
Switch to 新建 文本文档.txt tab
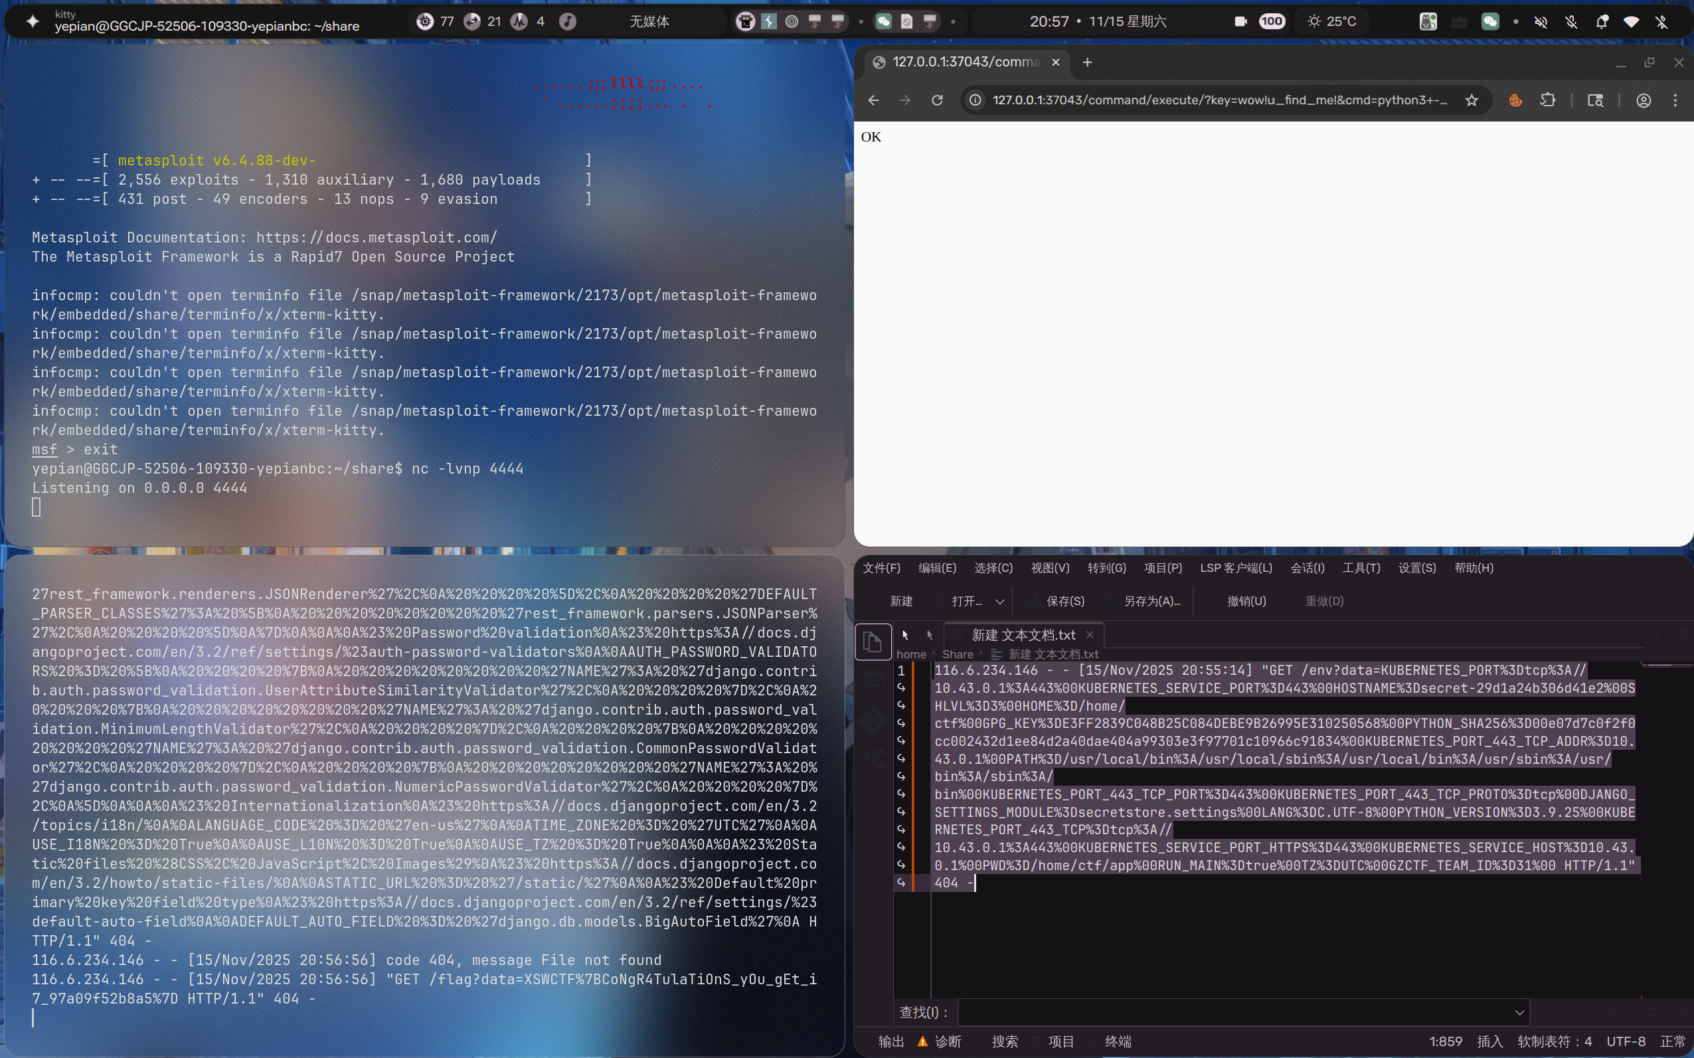[1023, 635]
